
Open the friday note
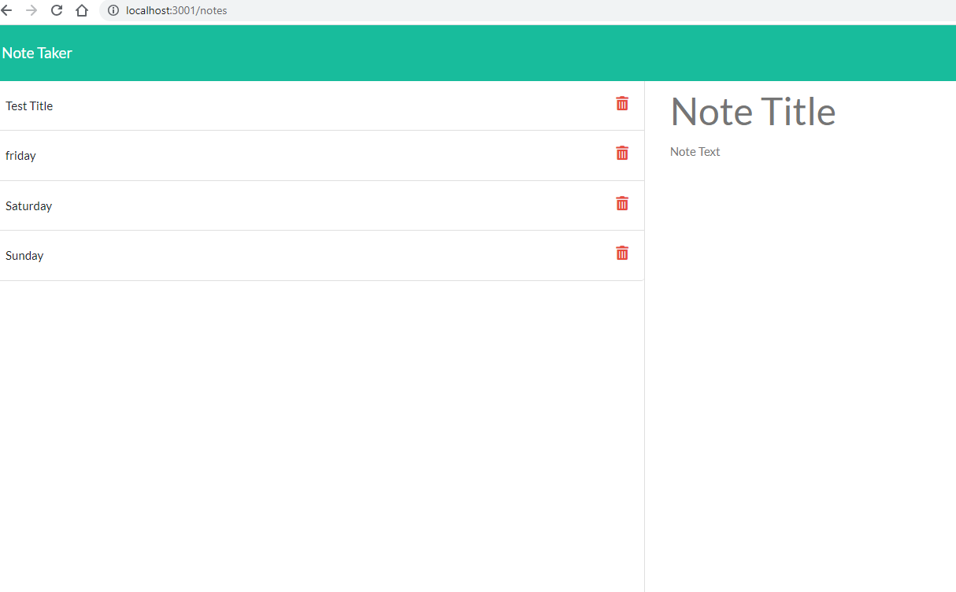[20, 156]
